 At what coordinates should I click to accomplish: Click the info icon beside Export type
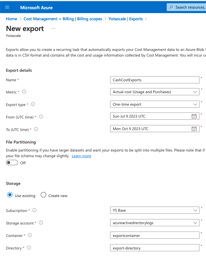pos(33,104)
